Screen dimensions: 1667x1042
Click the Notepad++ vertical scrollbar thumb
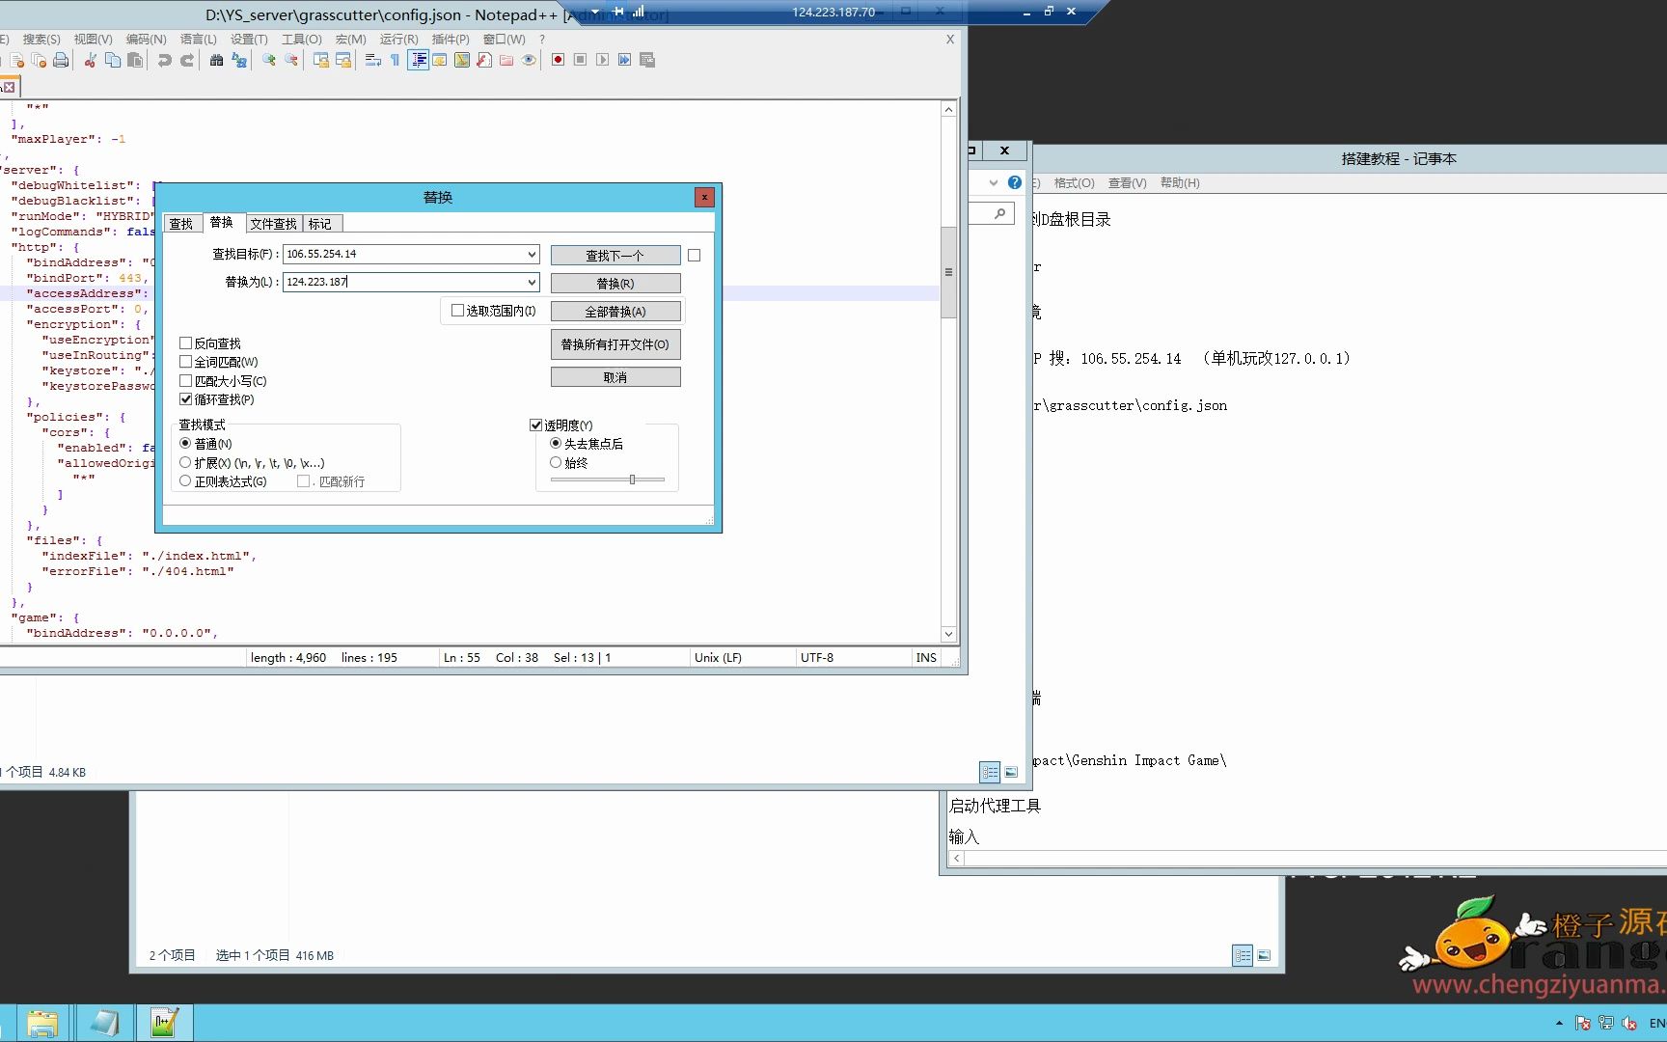point(948,272)
